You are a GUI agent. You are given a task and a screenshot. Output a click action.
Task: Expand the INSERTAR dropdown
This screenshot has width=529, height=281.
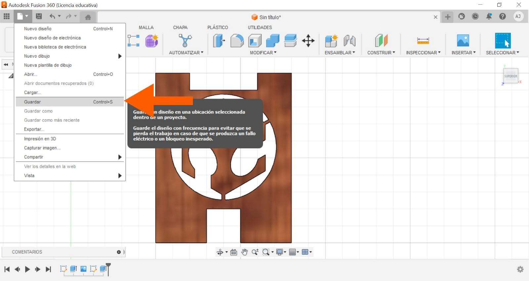click(464, 53)
